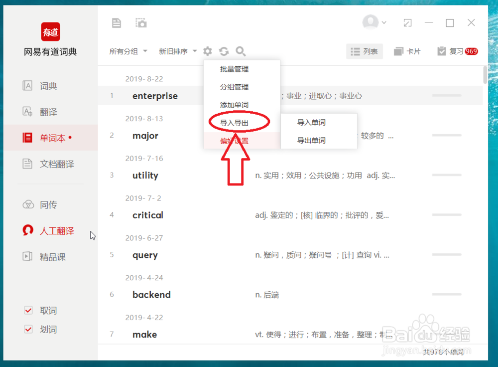Screen dimensions: 498x367
Task: Open the 新旧排序 sorting dropdown
Action: click(177, 51)
